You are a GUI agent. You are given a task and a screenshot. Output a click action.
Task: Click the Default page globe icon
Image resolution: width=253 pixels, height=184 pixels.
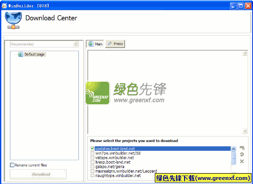click(x=20, y=54)
